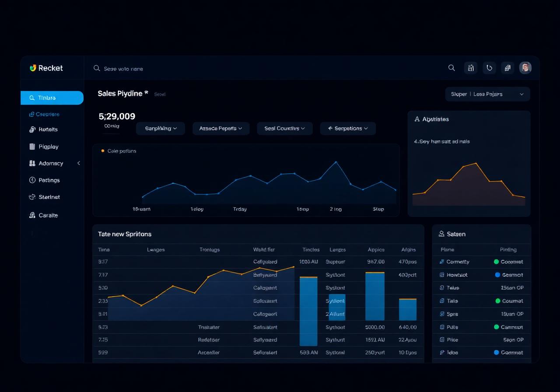The width and height of the screenshot is (560, 392).
Task: Click the search magnifier in the search field
Action: [97, 68]
